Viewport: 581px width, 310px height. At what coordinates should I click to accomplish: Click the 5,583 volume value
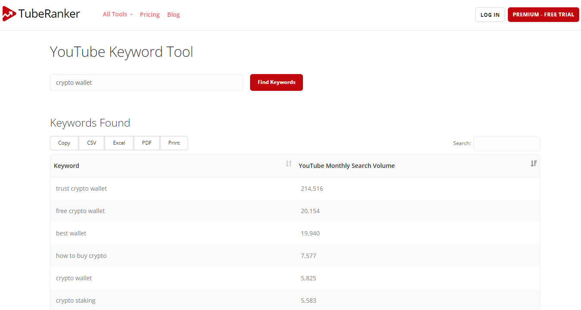click(x=309, y=301)
